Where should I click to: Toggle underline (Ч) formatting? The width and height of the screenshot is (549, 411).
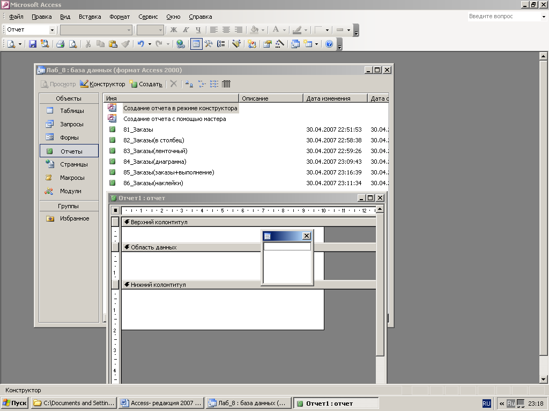tap(198, 30)
